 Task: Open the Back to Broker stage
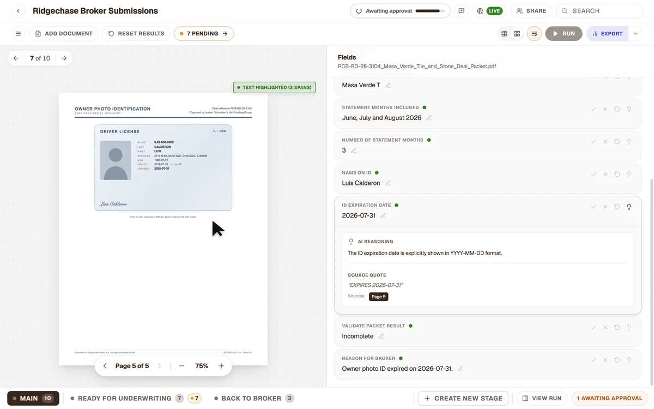click(x=254, y=398)
